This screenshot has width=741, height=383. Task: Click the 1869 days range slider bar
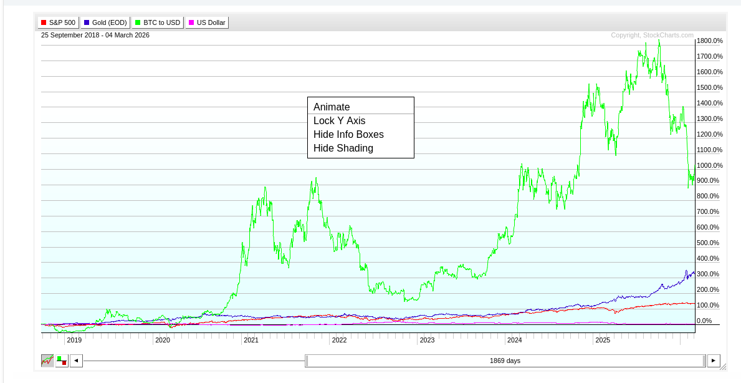click(505, 361)
